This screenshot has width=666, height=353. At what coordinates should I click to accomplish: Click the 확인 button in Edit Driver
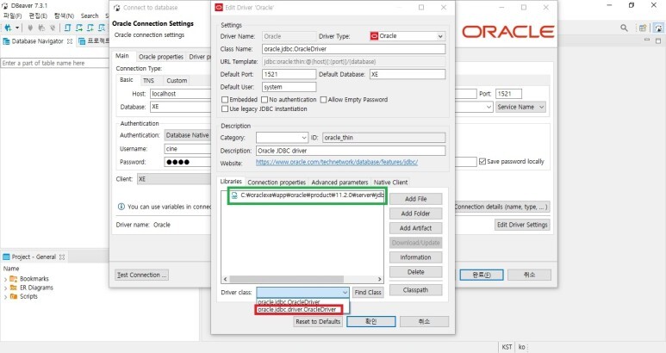pos(370,322)
